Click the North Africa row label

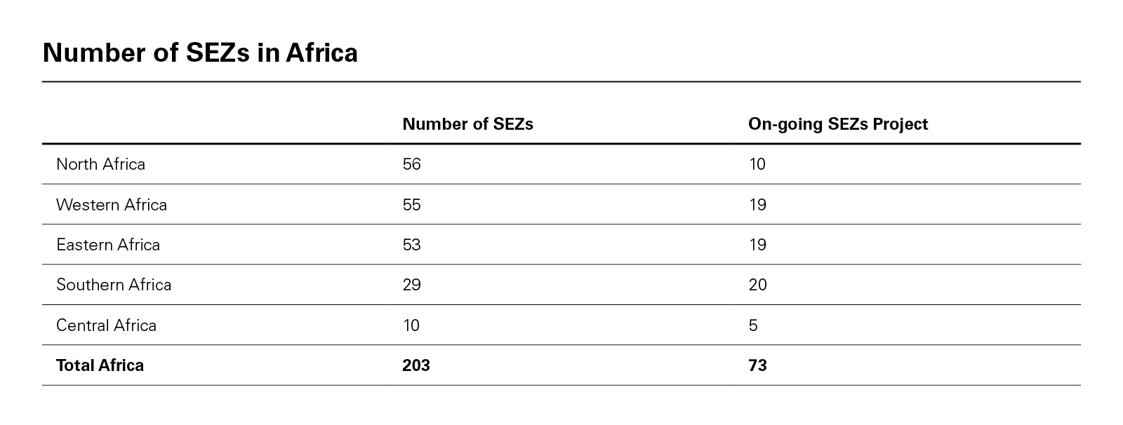point(100,164)
